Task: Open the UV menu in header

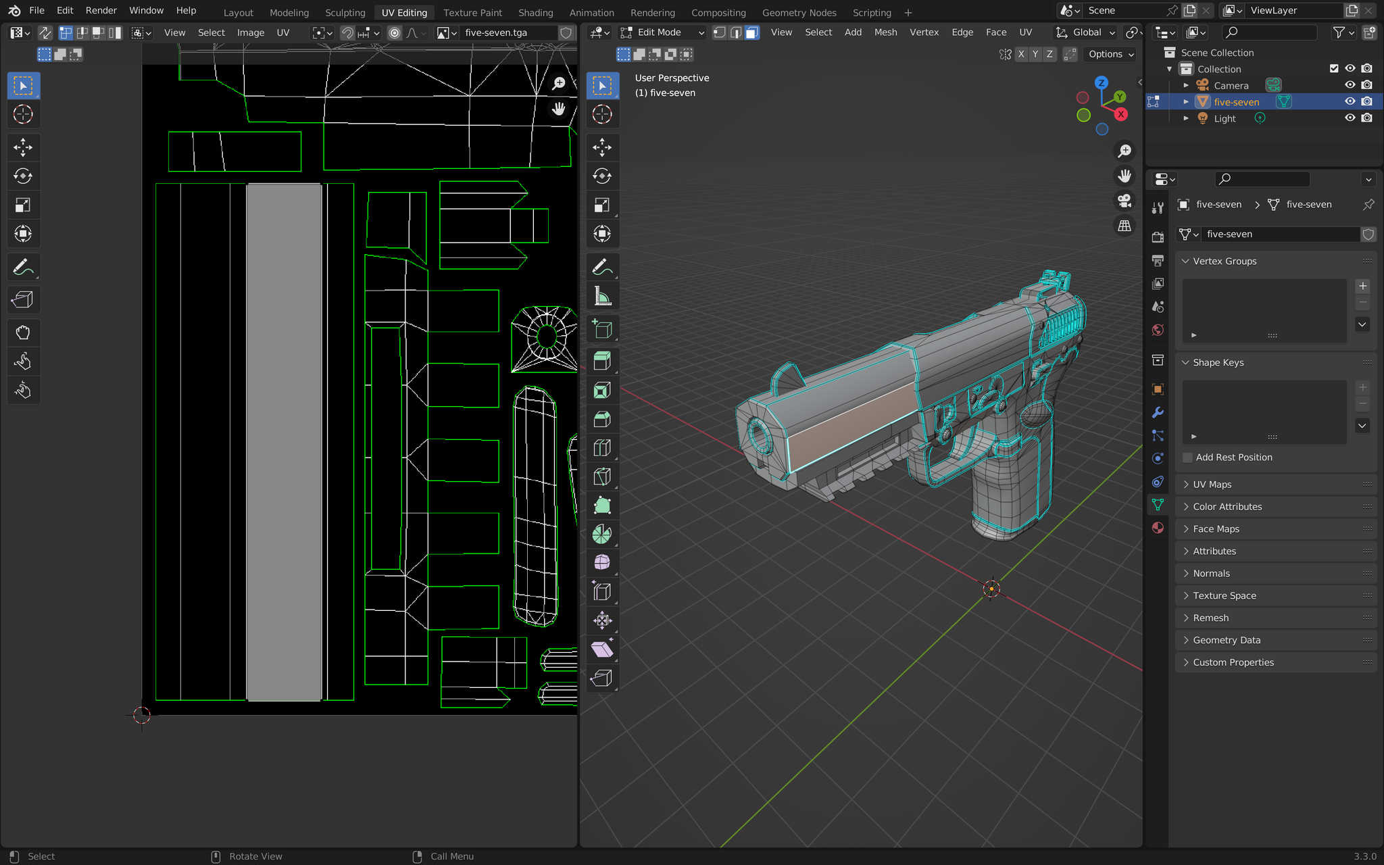Action: click(282, 33)
